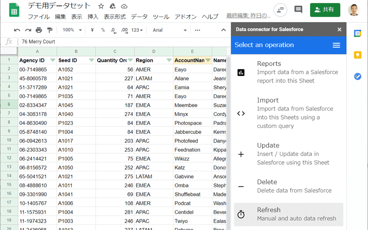The image size is (368, 230).
Task: Open the アドオン menu
Action: pyautogui.click(x=185, y=17)
